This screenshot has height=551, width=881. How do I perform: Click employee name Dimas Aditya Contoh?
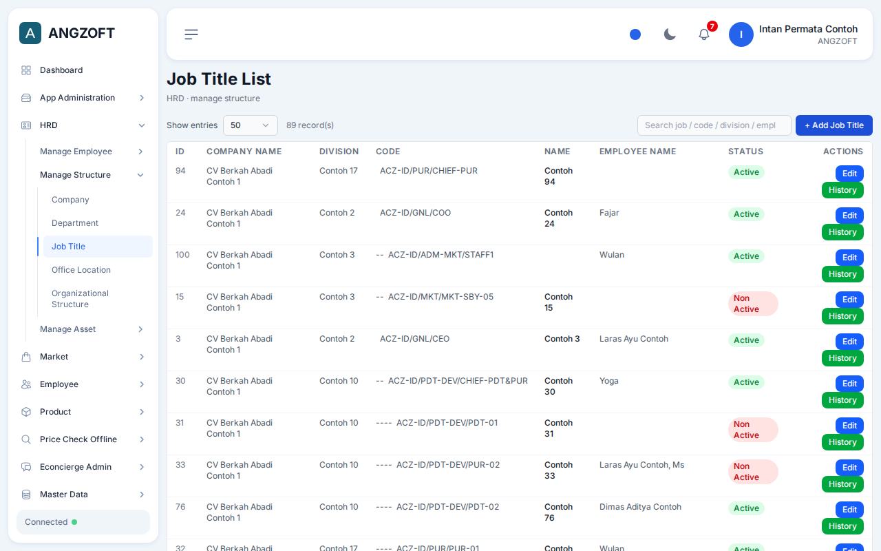(x=640, y=507)
